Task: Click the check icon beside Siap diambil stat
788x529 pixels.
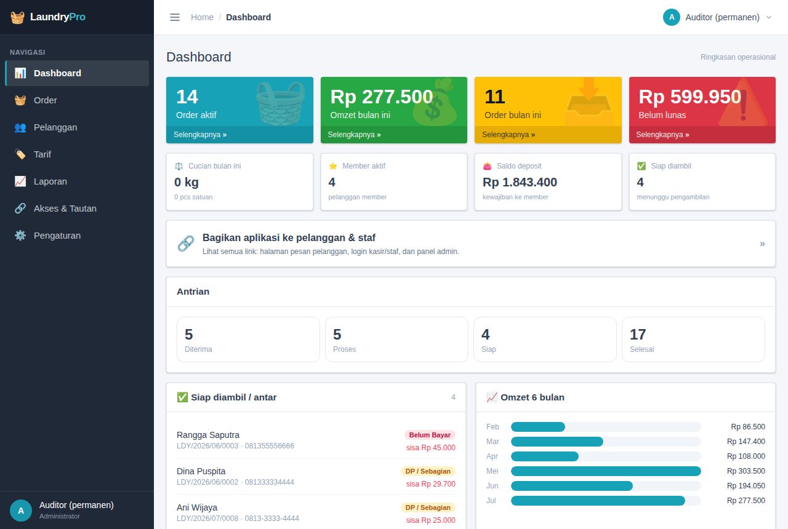Action: pyautogui.click(x=641, y=166)
